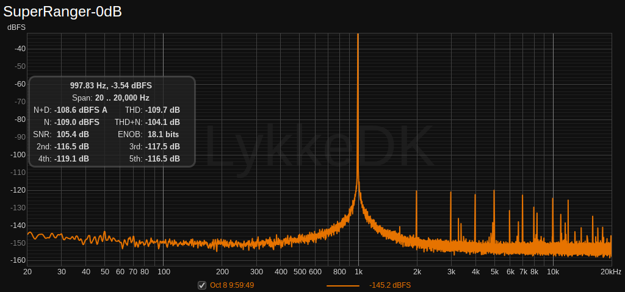
Task: Click the 997.83 Hz, -3.54 dBFS readout
Action: pyautogui.click(x=111, y=85)
